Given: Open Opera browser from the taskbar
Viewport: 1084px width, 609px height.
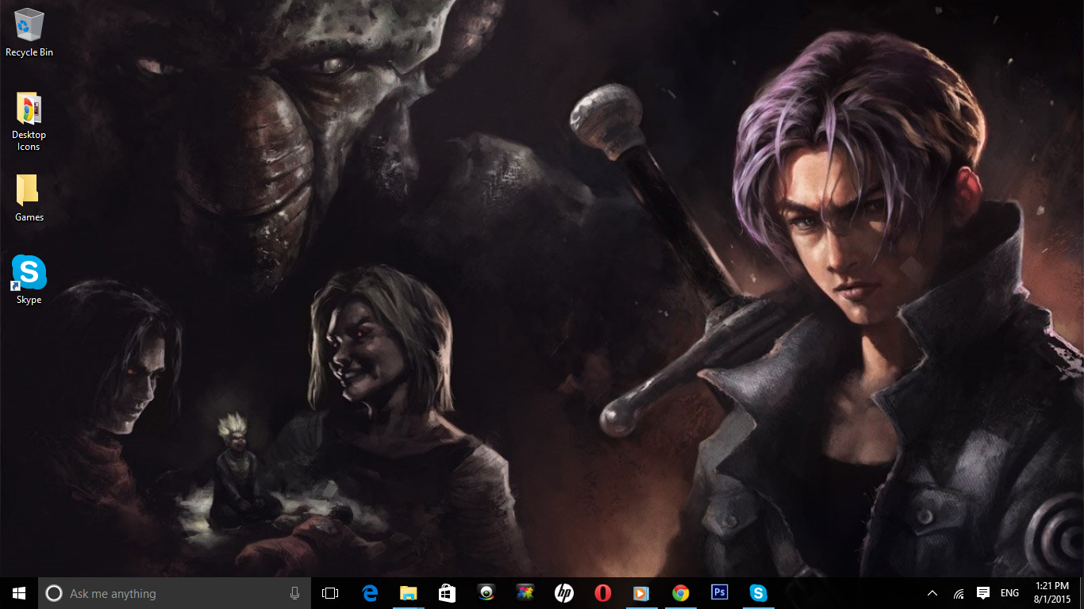Looking at the screenshot, I should (x=603, y=593).
